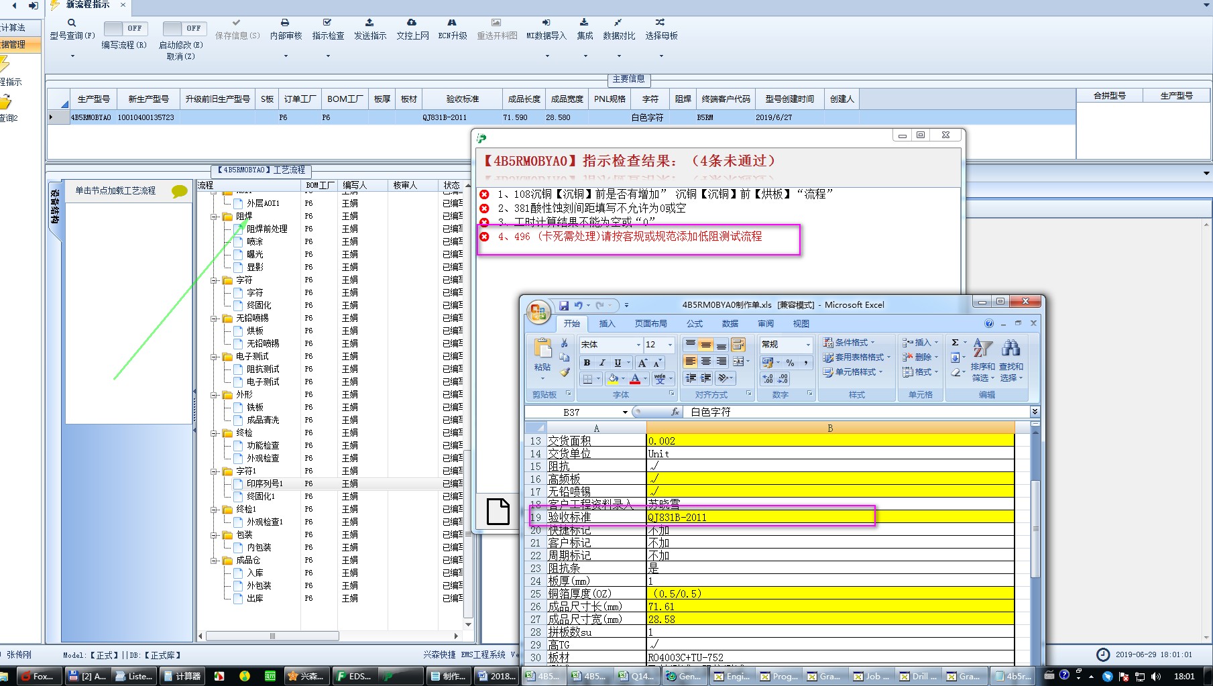Click the taskbar clock 18:01
1213x686 pixels.
[x=1184, y=676]
